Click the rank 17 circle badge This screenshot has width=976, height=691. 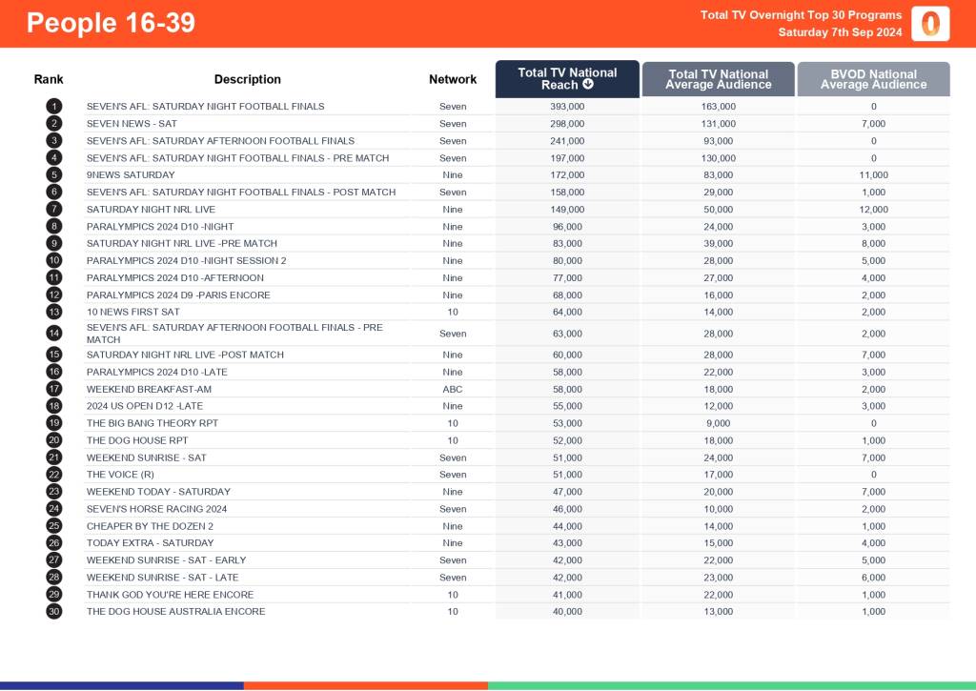54,389
